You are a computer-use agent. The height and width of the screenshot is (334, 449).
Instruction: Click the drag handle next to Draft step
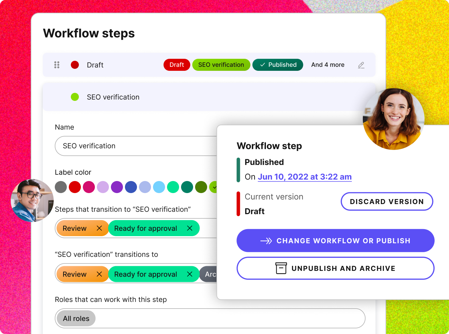tap(57, 65)
